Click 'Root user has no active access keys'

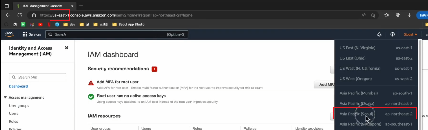coord(131,96)
